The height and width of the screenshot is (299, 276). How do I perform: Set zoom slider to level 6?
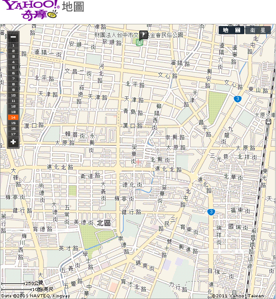(13, 73)
